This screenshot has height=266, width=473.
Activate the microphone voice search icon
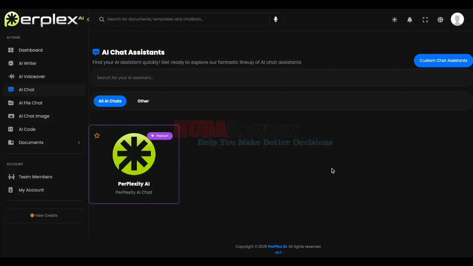point(276,19)
